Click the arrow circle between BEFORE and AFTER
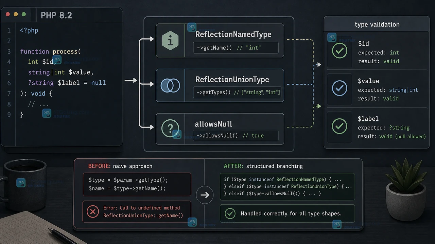This screenshot has width=435, height=244. point(205,195)
